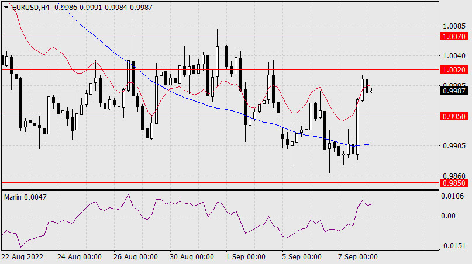Click the 1.0085 price scale value
The height and width of the screenshot is (264, 472).
pyautogui.click(x=454, y=26)
